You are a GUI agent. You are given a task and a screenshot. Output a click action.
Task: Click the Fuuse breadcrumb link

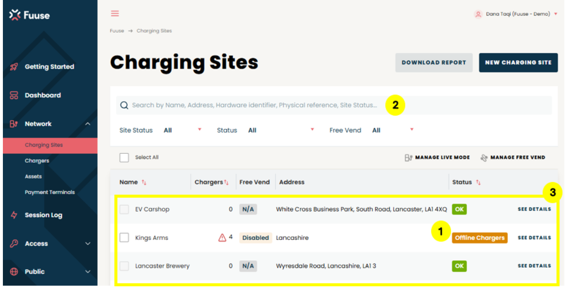117,31
